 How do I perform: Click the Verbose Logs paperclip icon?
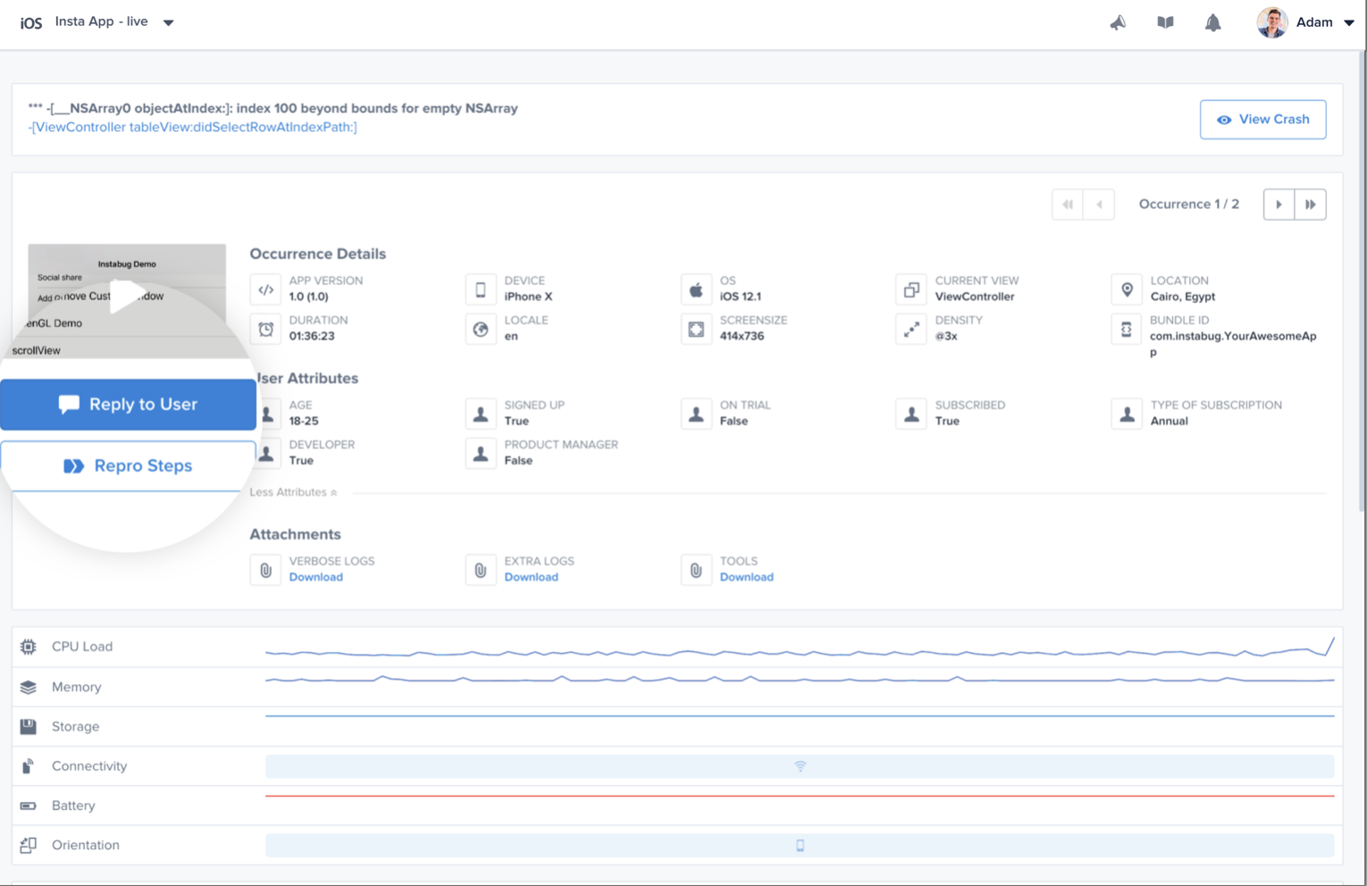point(265,570)
